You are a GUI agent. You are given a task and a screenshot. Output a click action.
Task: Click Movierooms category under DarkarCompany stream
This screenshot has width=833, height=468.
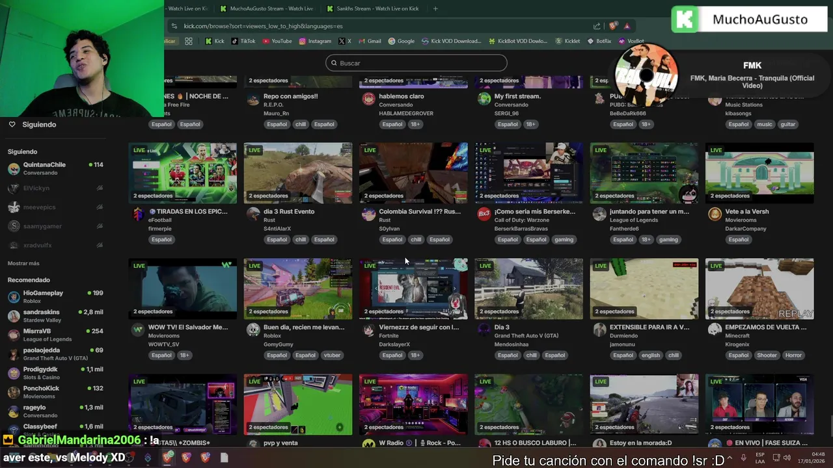tap(741, 220)
